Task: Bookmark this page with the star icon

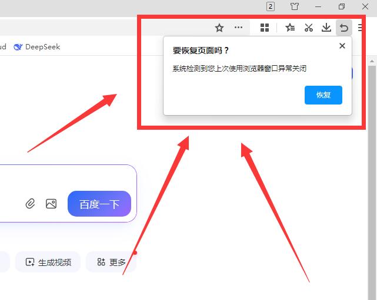Action: point(219,28)
